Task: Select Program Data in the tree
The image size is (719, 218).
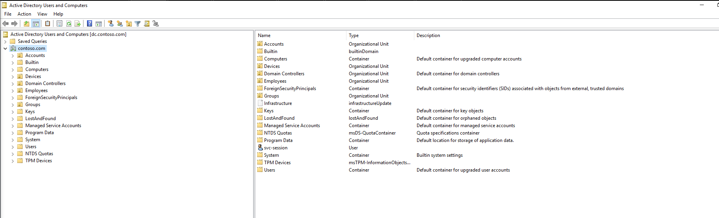Action: coord(39,133)
